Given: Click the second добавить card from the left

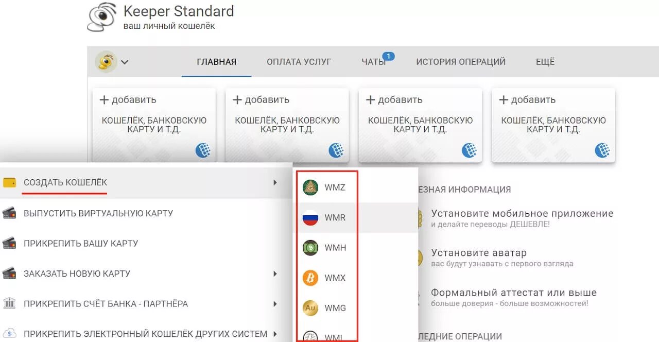Looking at the screenshot, I should tap(287, 125).
